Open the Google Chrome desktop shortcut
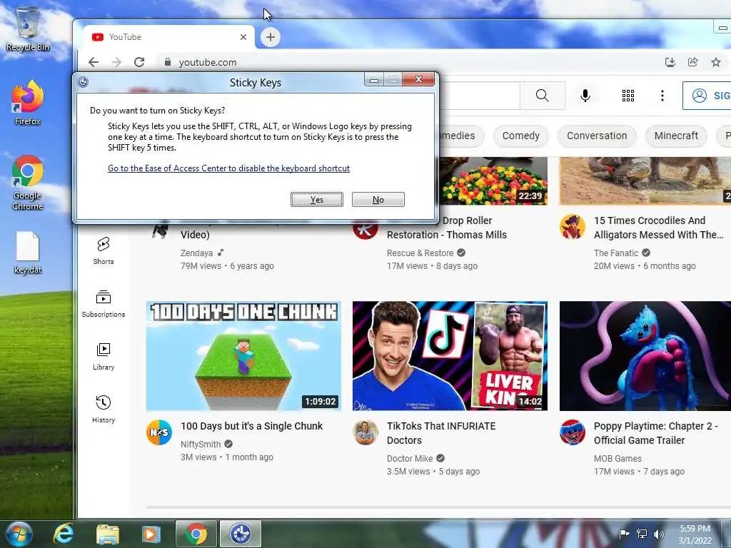The height and width of the screenshot is (548, 731). pos(28,182)
